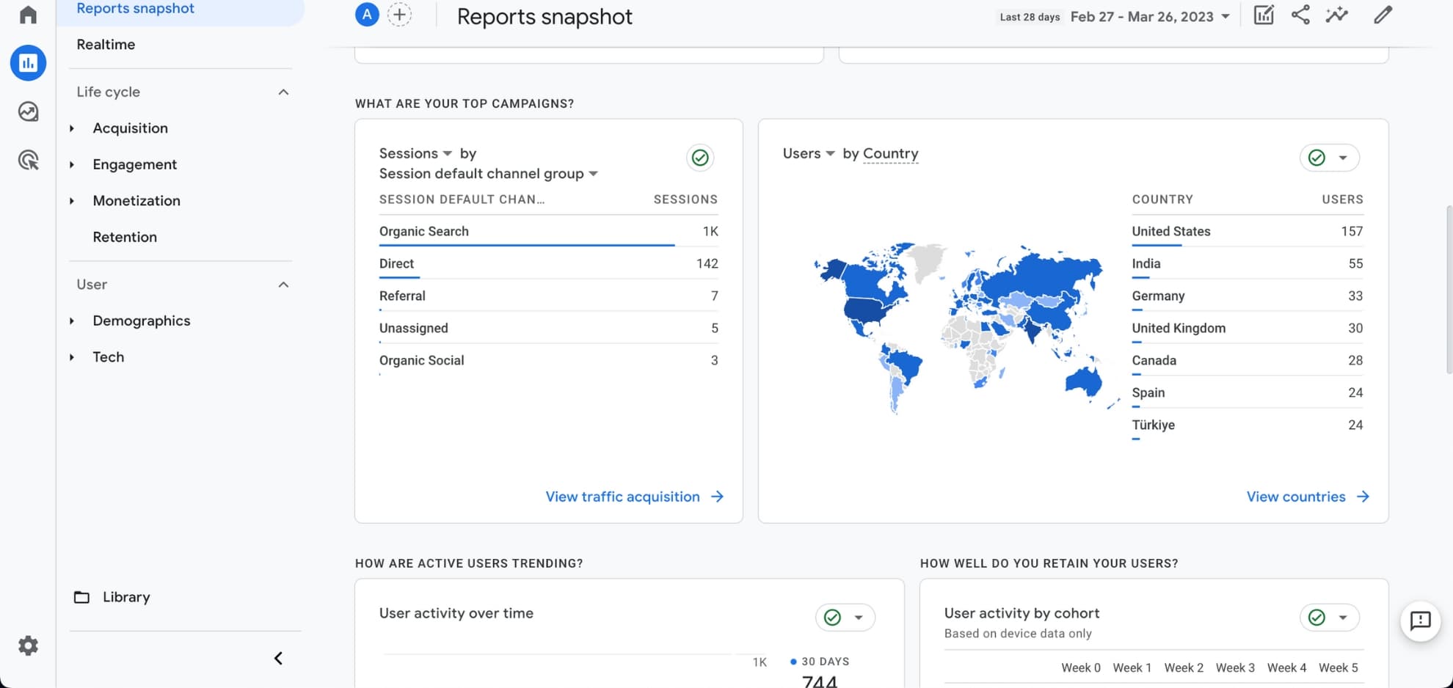Click the arrow beside View countries
Screen dimensions: 1453x688
(x=1363, y=497)
